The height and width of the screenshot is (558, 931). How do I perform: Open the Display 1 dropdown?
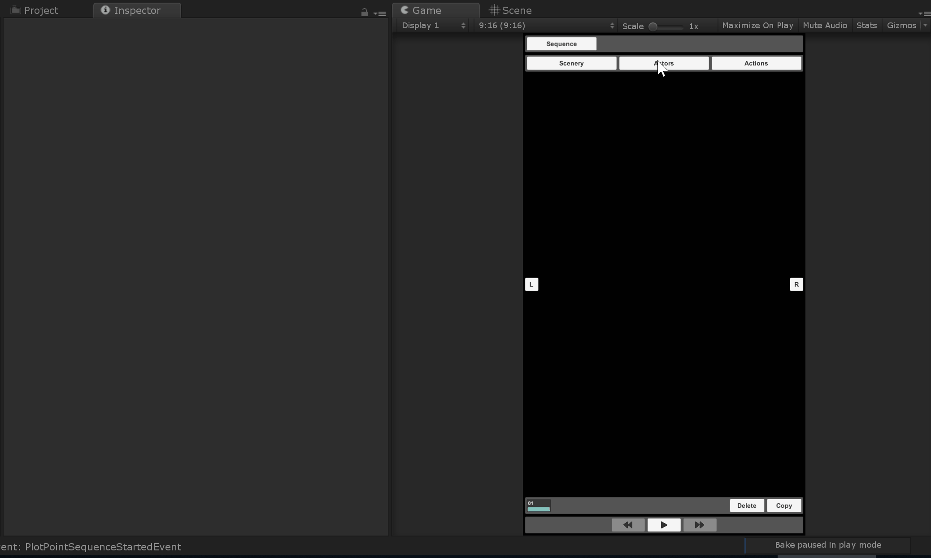[433, 26]
